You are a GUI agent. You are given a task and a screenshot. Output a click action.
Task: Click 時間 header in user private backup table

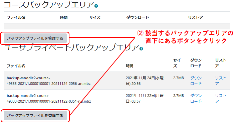coord(130,66)
